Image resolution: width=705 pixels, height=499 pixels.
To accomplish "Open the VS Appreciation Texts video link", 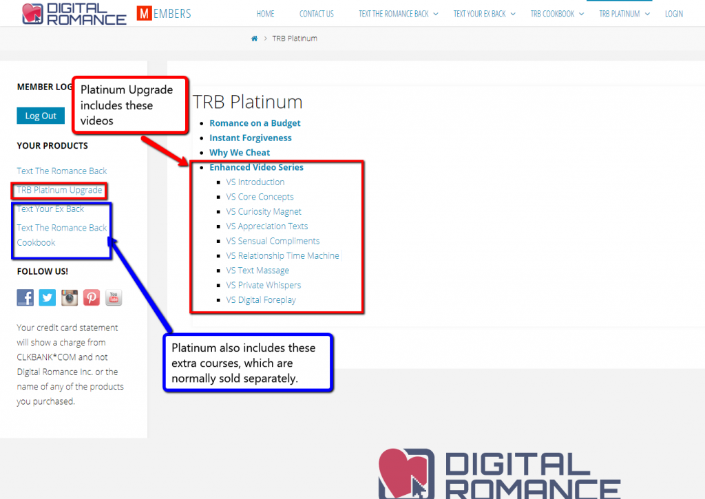I will click(x=267, y=226).
